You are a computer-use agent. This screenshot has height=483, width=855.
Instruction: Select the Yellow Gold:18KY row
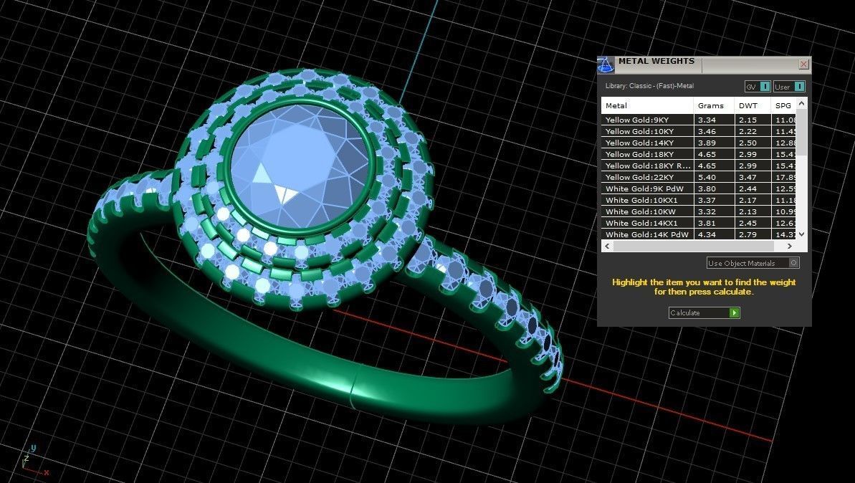(699, 154)
